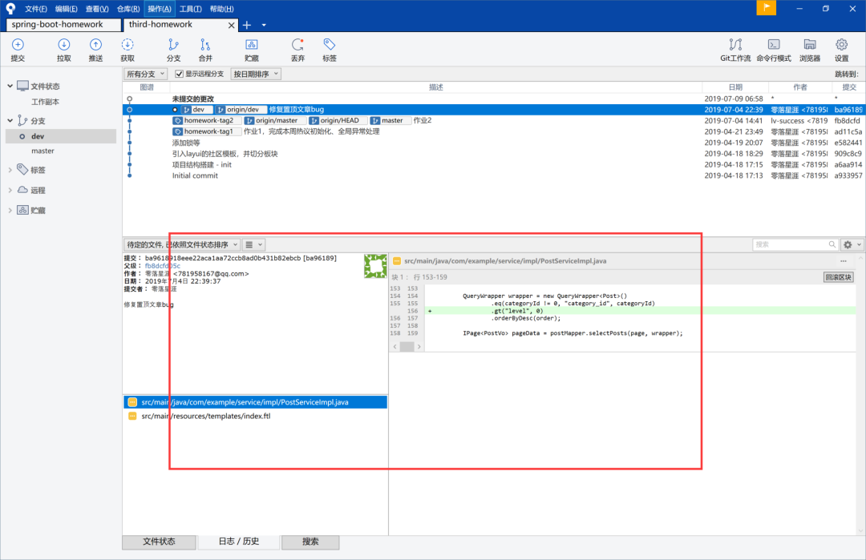The width and height of the screenshot is (866, 560).
Task: Collapse the 文件状态 sidebar section
Action: tap(10, 86)
